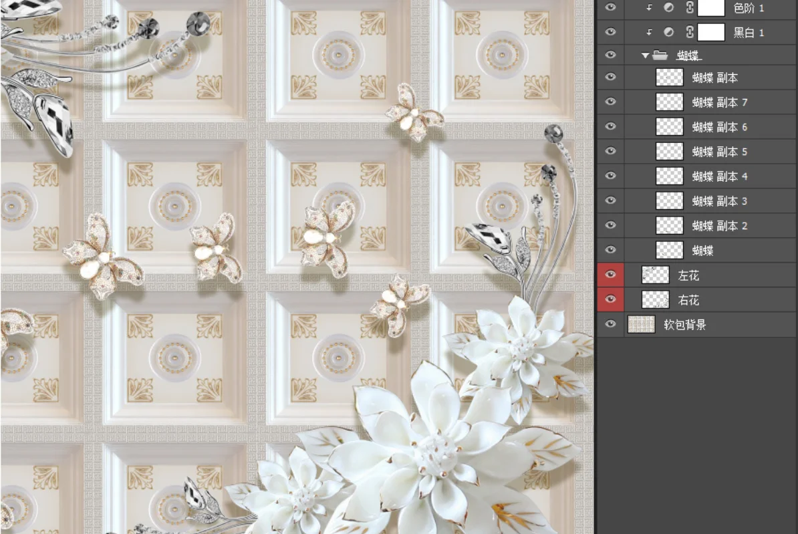798x534 pixels.
Task: Select the layer named 蝴蝶 副本 6
Action: tap(720, 127)
